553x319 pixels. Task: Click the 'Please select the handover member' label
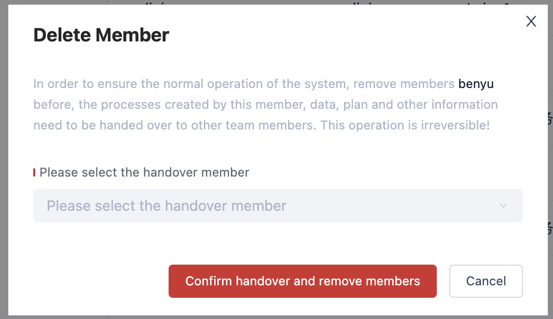[x=144, y=172]
